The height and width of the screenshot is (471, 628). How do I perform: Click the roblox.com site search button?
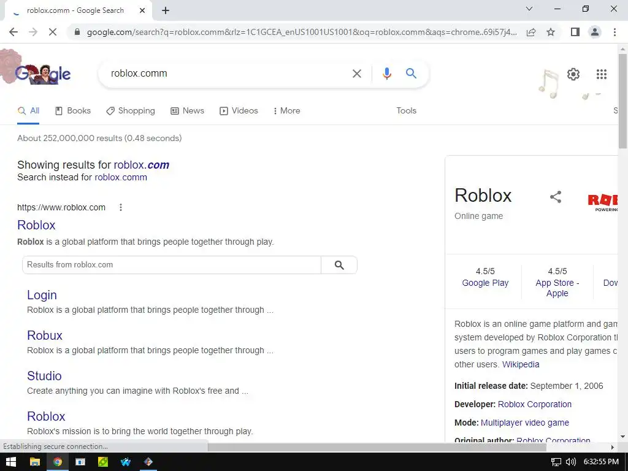click(x=339, y=265)
